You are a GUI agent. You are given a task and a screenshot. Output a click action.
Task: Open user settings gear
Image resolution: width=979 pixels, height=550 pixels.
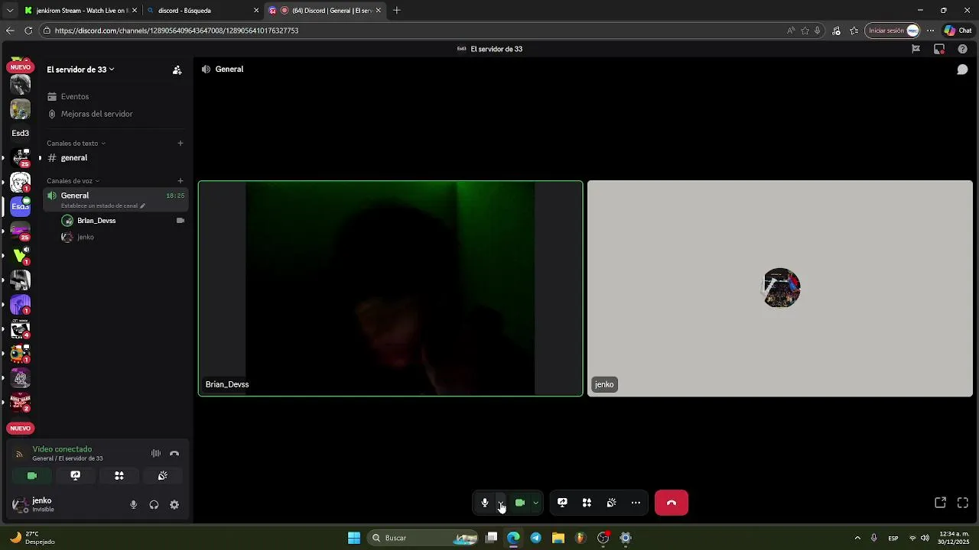coord(174,505)
